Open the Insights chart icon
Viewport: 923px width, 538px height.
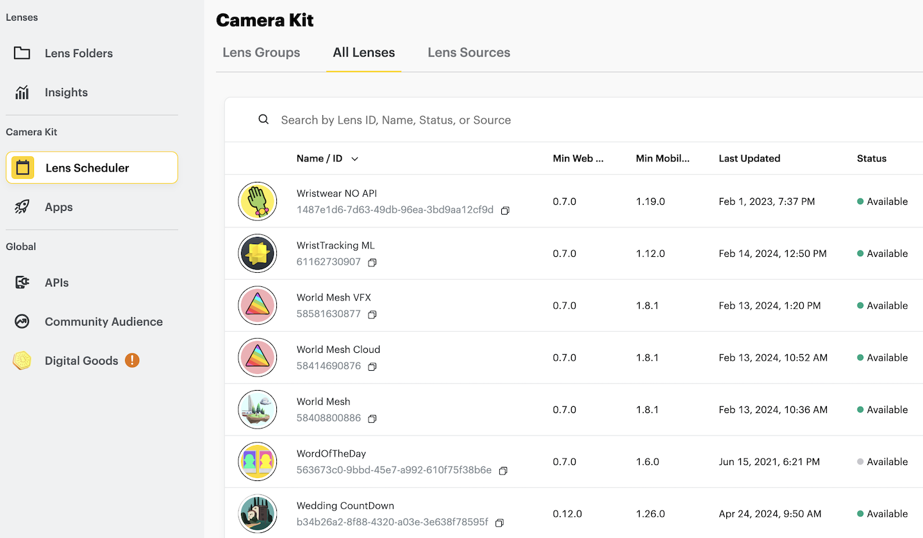tap(22, 92)
